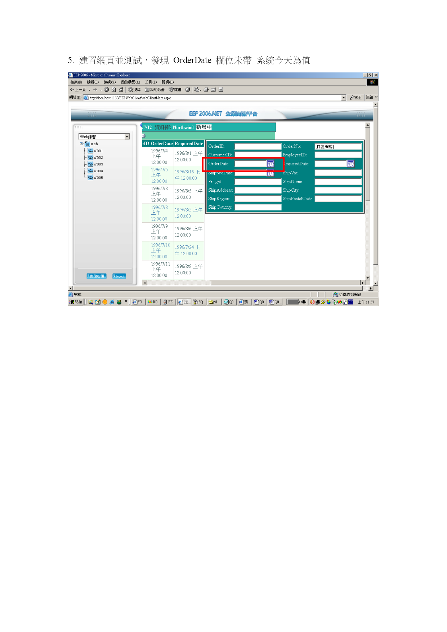Viewport: 447px width, 632px height.
Task: Refresh the page in Internet Explorer
Action: point(114,90)
